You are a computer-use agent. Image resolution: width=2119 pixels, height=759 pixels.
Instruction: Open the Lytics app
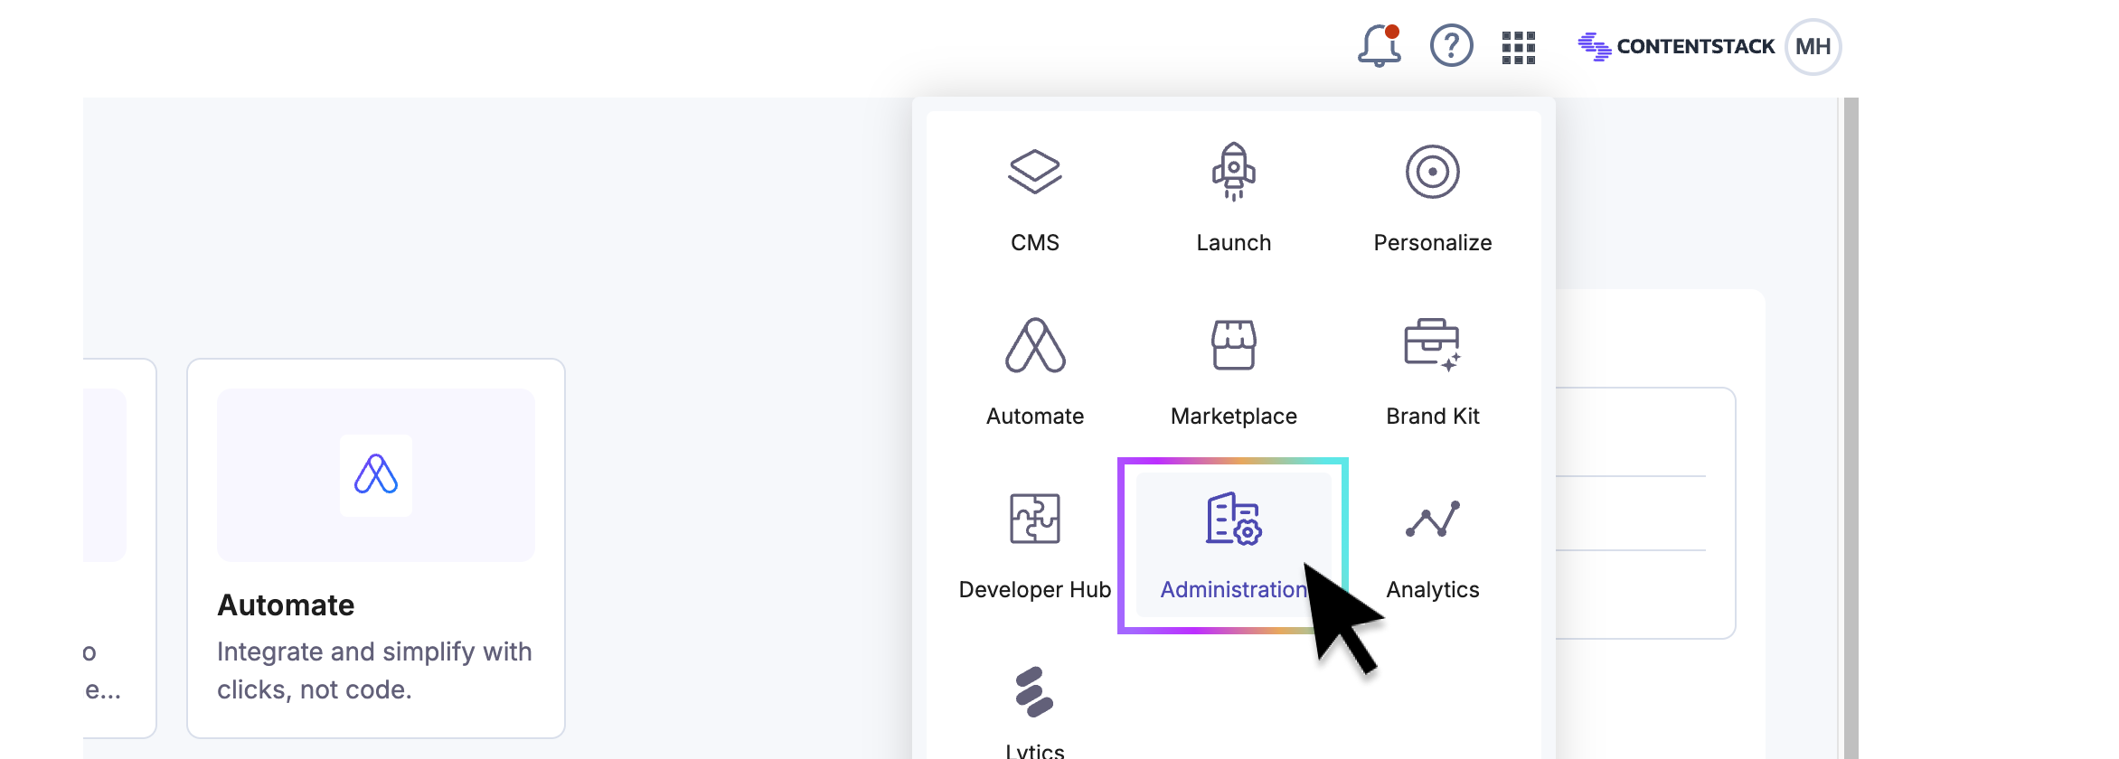(x=1034, y=712)
